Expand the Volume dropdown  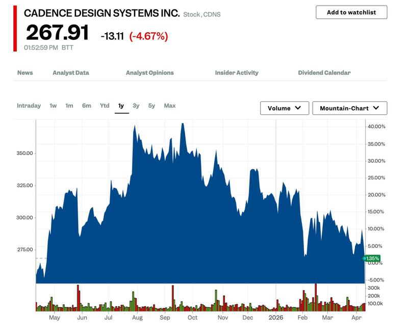click(285, 108)
